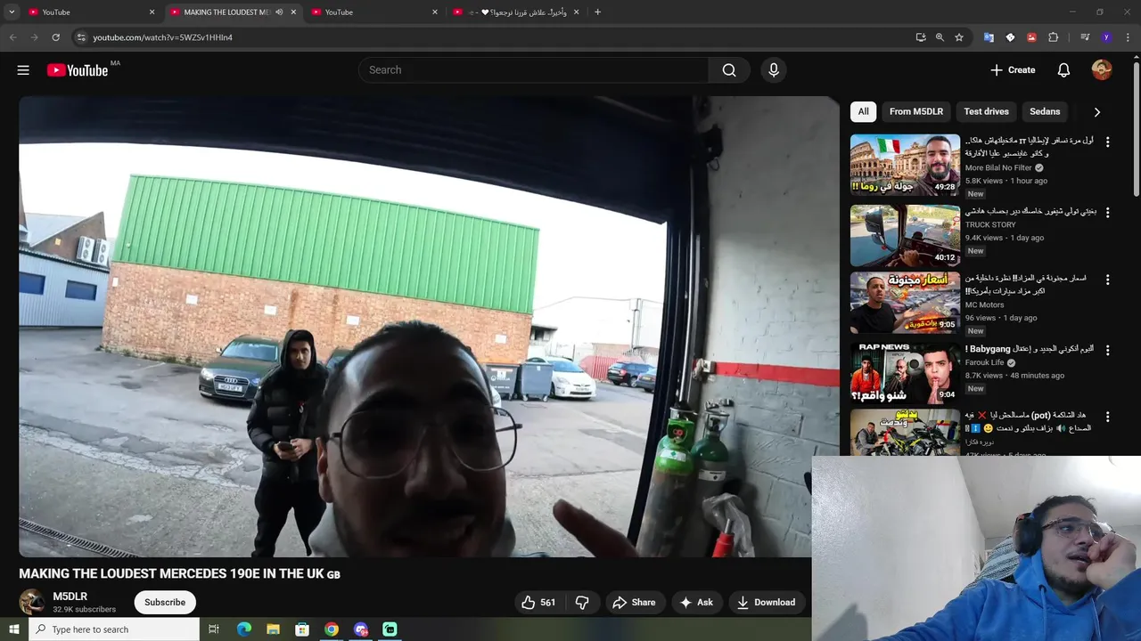Click the Share button
The image size is (1141, 641).
[x=634, y=603]
